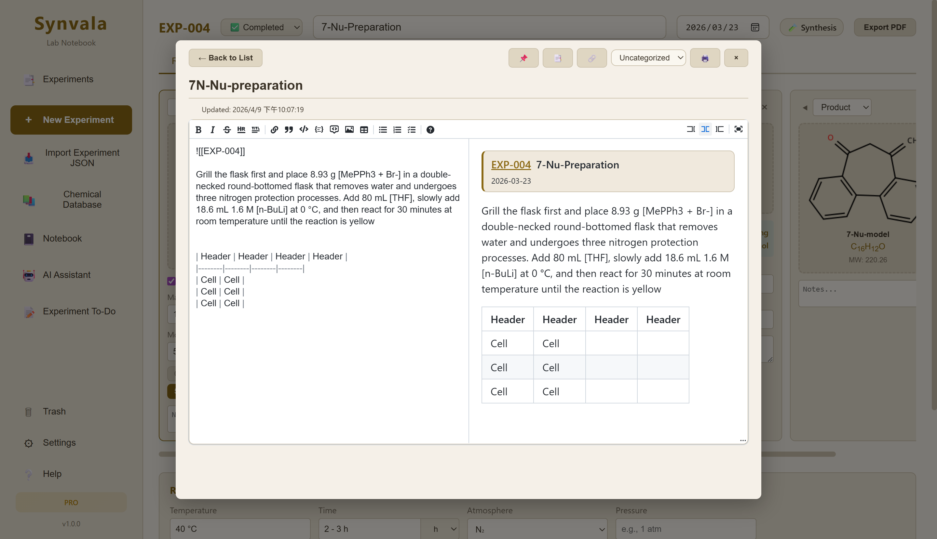Switch to split editor and preview view
The height and width of the screenshot is (539, 937).
click(705, 129)
